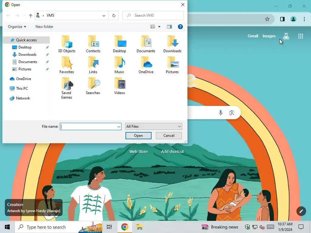Viewport: 311px width, 233px height.
Task: Open Gmail link on Google page
Action: pyautogui.click(x=253, y=36)
